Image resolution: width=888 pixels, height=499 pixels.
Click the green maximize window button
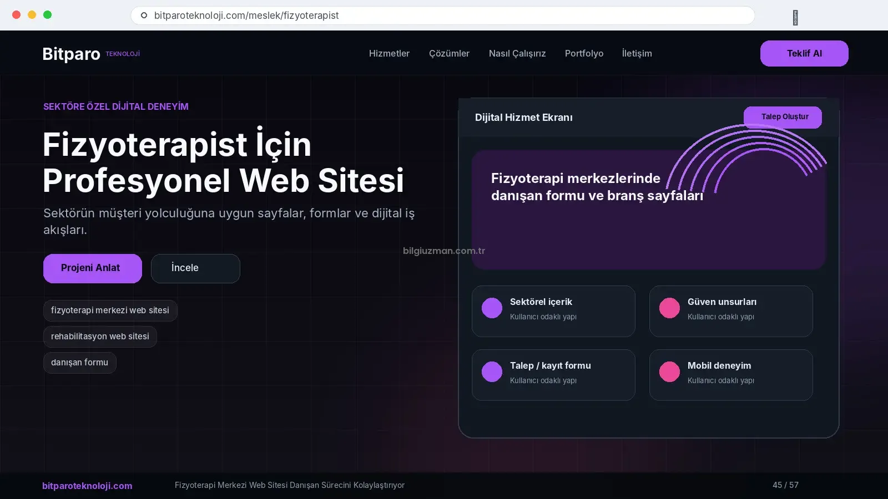click(x=48, y=15)
